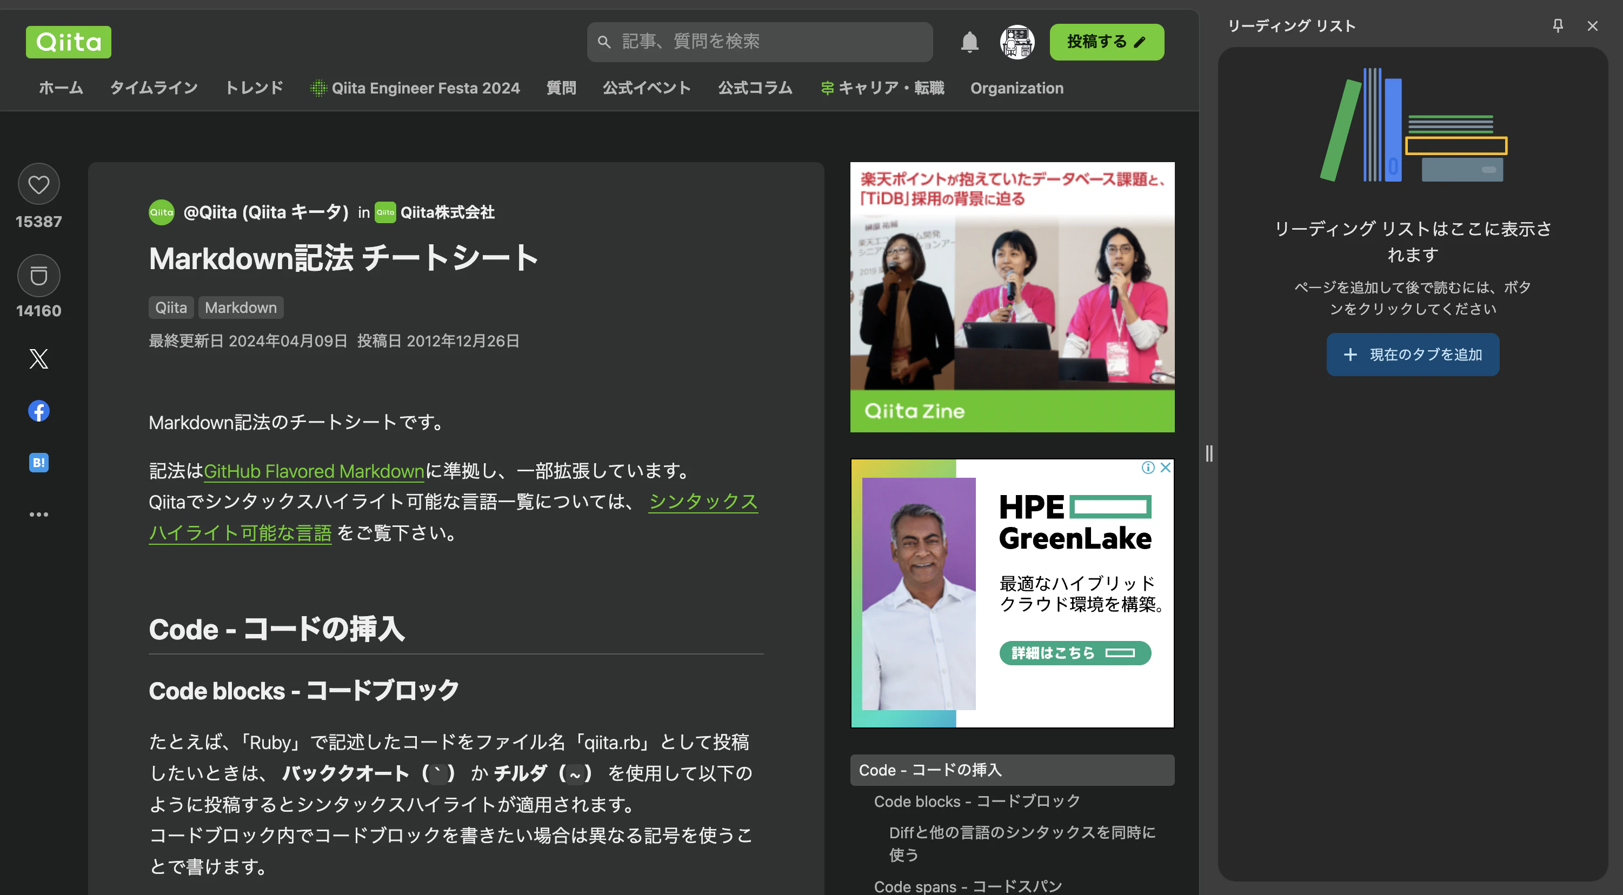Open the 公式コラム tab
Image resolution: width=1623 pixels, height=895 pixels.
755,88
